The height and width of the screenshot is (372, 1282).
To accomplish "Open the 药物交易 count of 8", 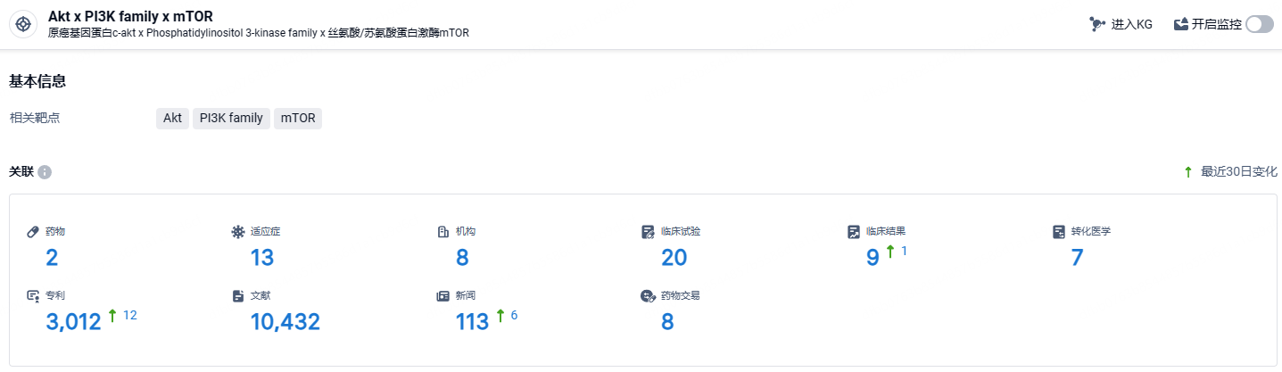I will coord(667,322).
